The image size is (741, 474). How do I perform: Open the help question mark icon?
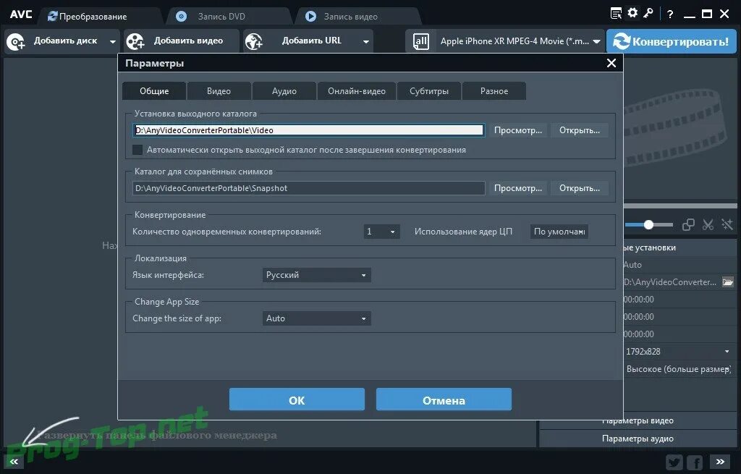pyautogui.click(x=670, y=14)
